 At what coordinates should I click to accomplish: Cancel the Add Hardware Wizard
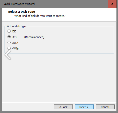point(105,107)
